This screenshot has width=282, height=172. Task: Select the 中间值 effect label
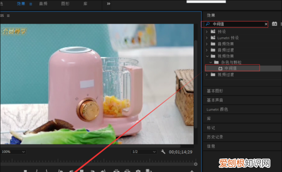pos(231,68)
